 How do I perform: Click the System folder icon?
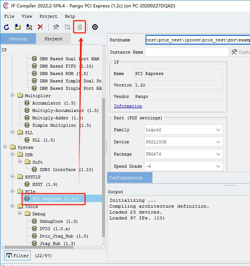coord(13,147)
